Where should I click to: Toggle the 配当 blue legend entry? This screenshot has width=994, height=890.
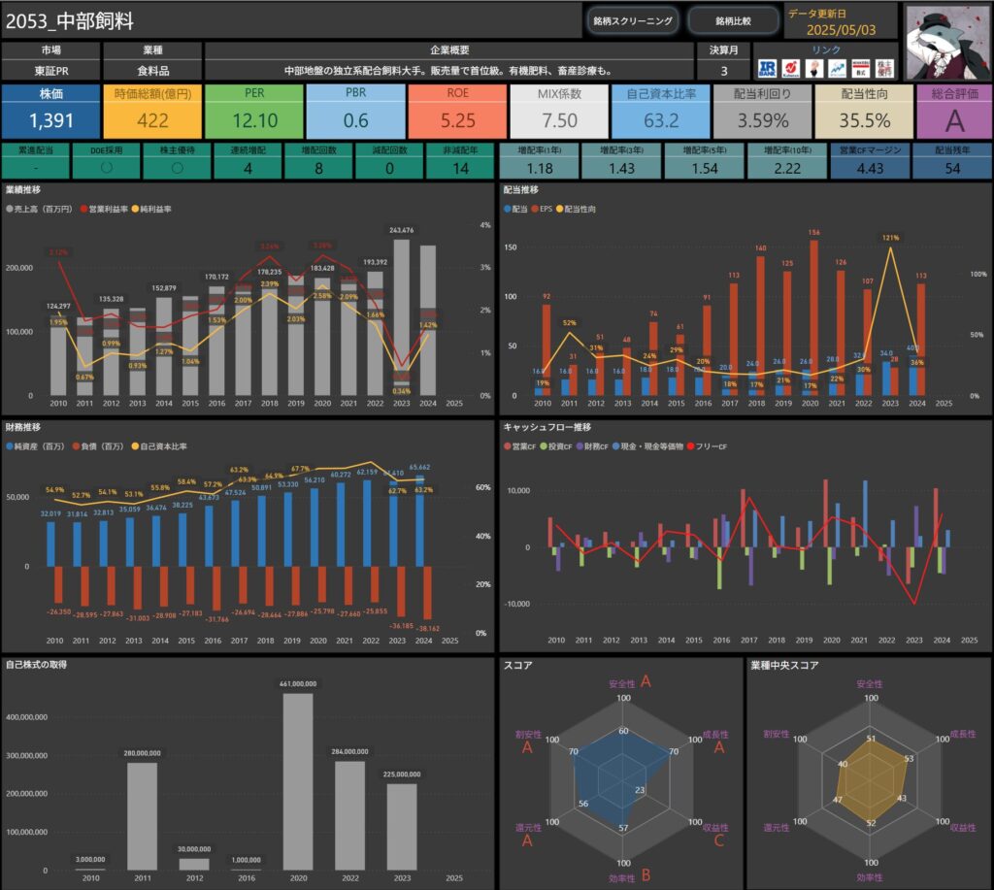tap(516, 210)
